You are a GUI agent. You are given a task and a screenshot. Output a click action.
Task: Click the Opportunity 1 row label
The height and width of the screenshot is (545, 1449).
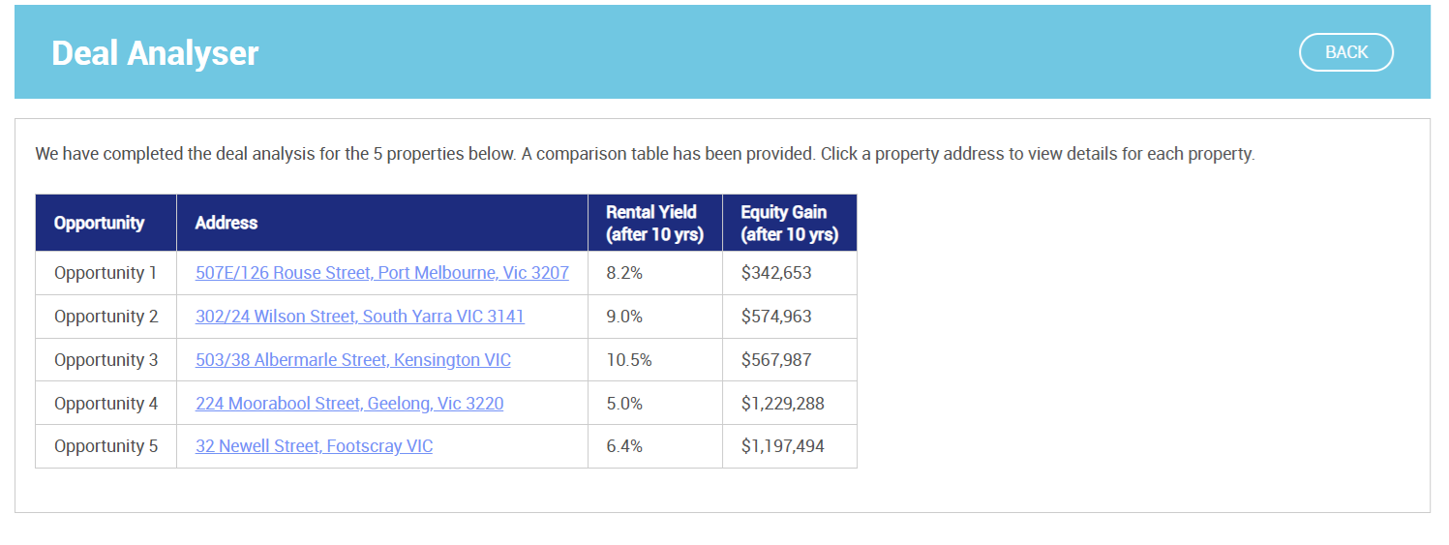tap(106, 273)
